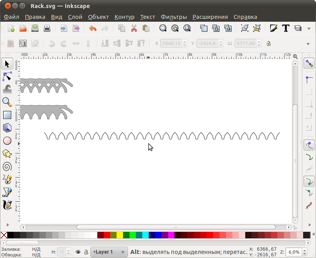The width and height of the screenshot is (316, 258).
Task: Open the Расширения menu
Action: (210, 17)
